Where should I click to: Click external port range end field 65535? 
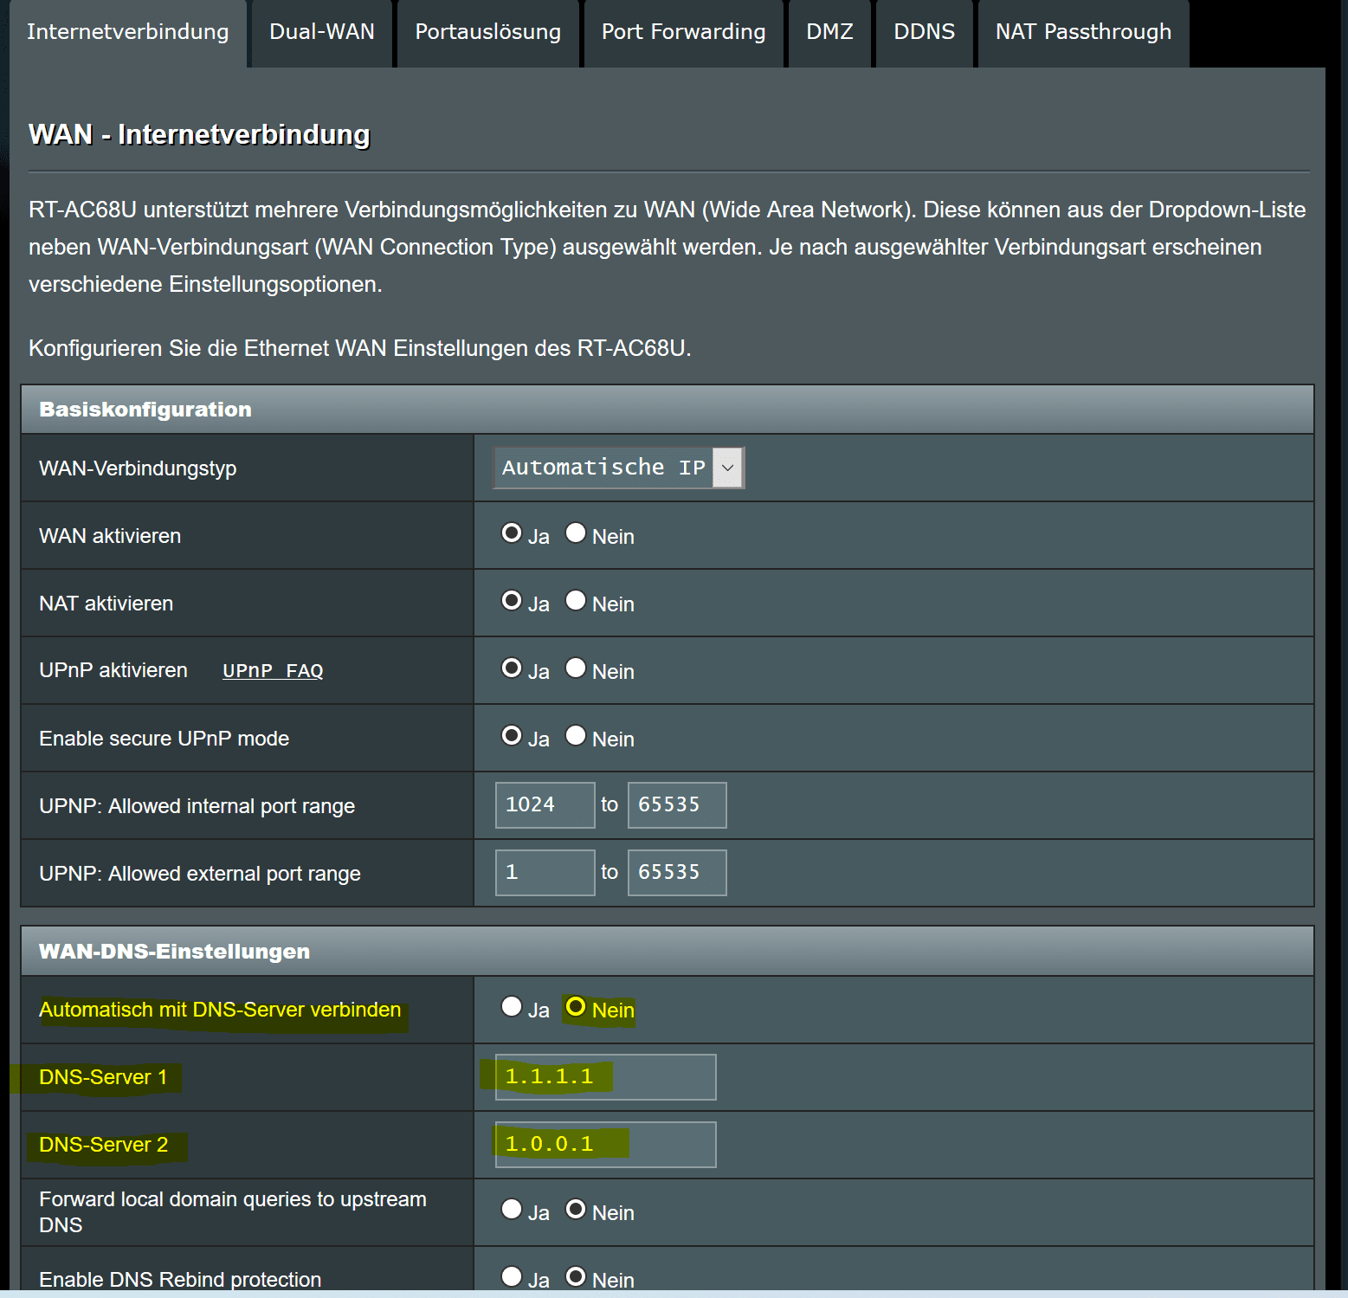[x=677, y=873]
